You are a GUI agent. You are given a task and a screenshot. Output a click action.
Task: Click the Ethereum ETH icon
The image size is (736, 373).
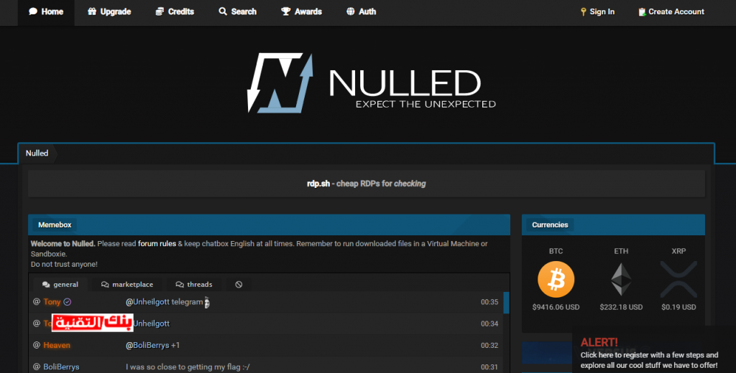pos(621,279)
